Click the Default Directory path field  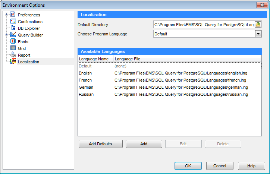[x=204, y=25]
